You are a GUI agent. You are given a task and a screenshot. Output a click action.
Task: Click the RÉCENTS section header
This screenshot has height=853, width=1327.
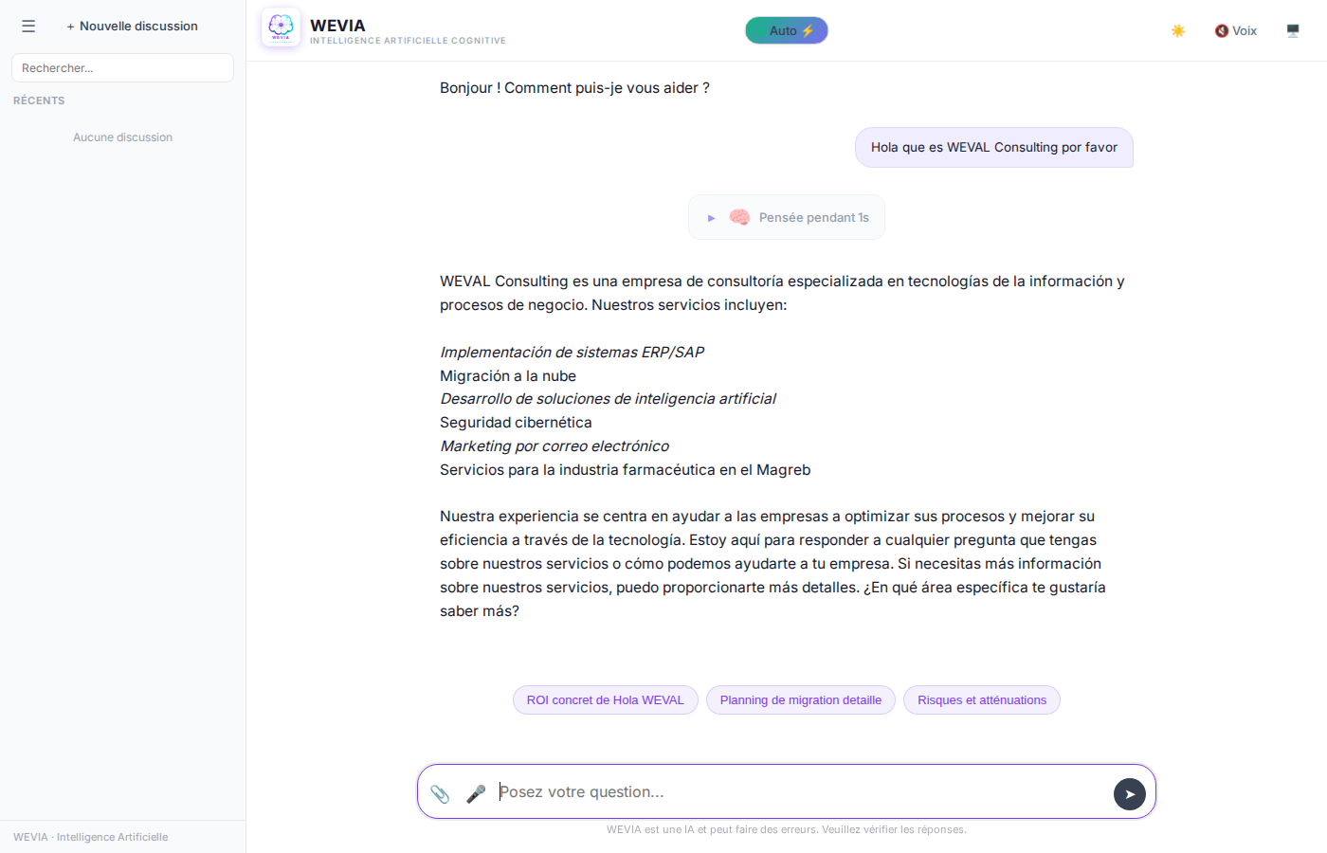point(39,100)
